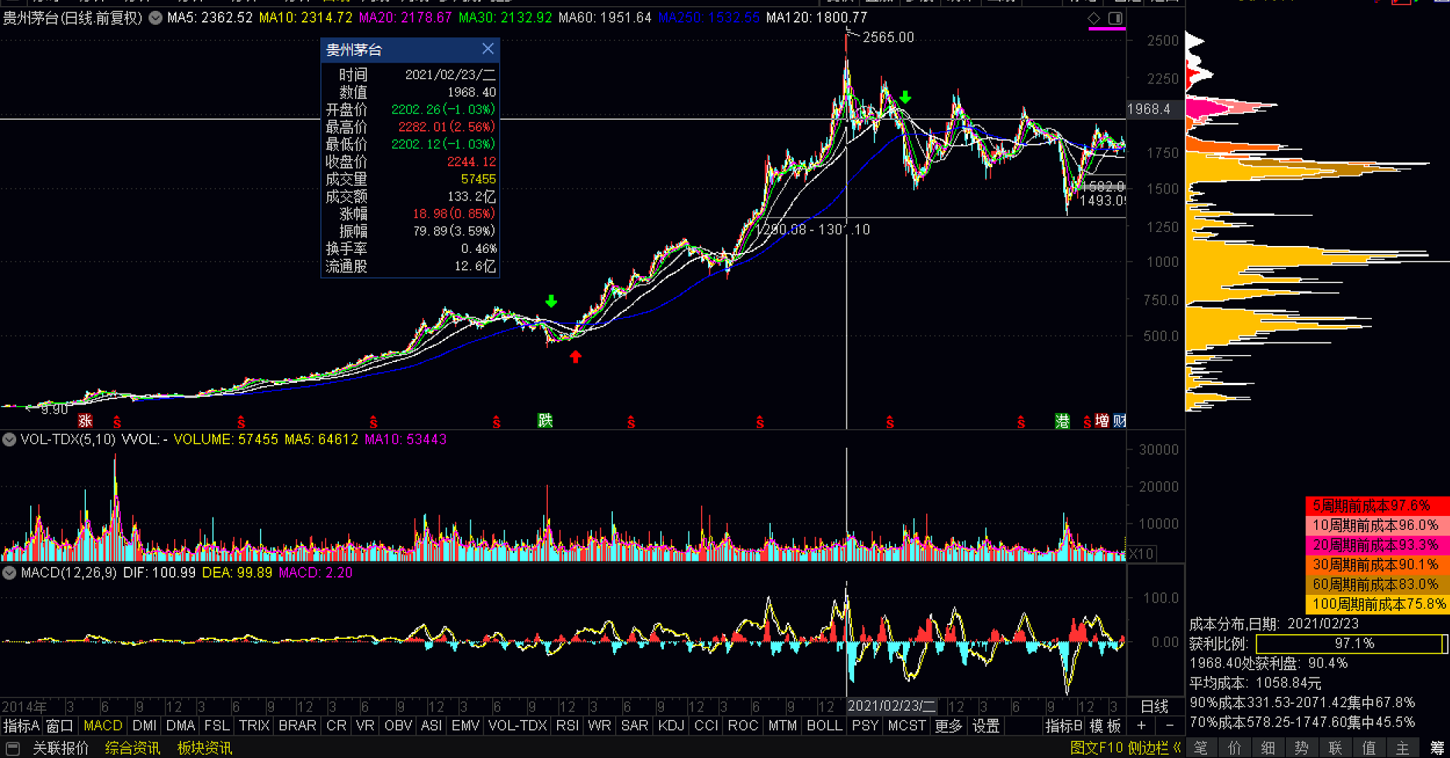This screenshot has width=1450, height=758.
Task: Click the red 张 marker on timeline
Action: coord(85,421)
